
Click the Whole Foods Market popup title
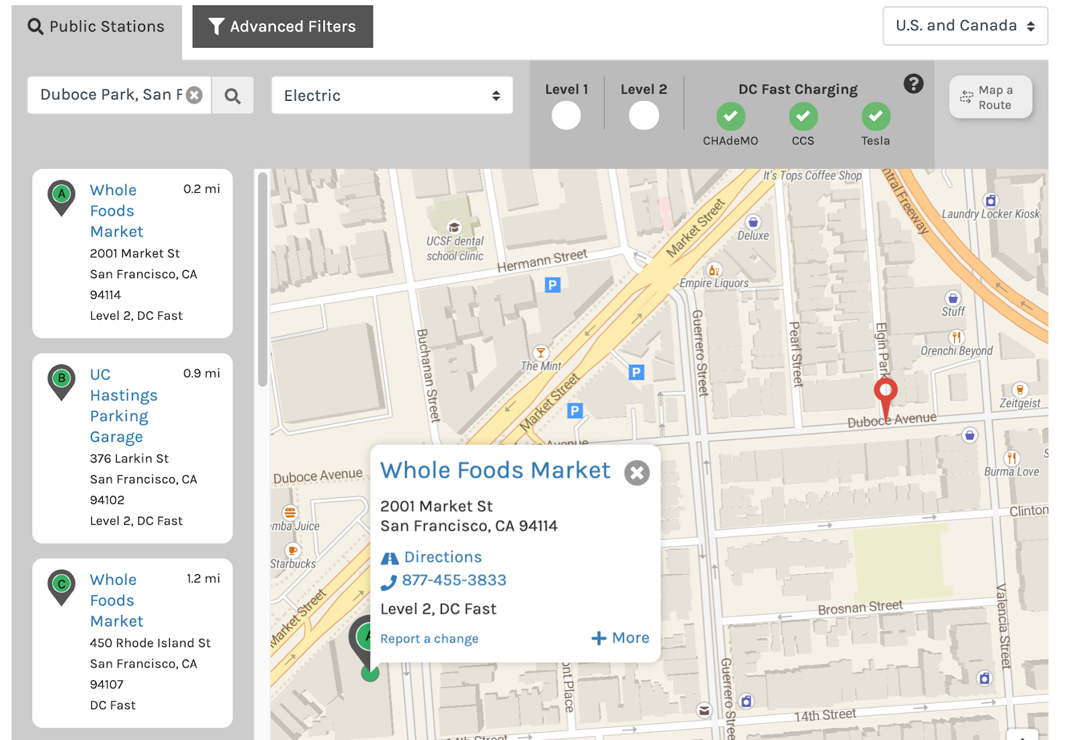(x=495, y=470)
